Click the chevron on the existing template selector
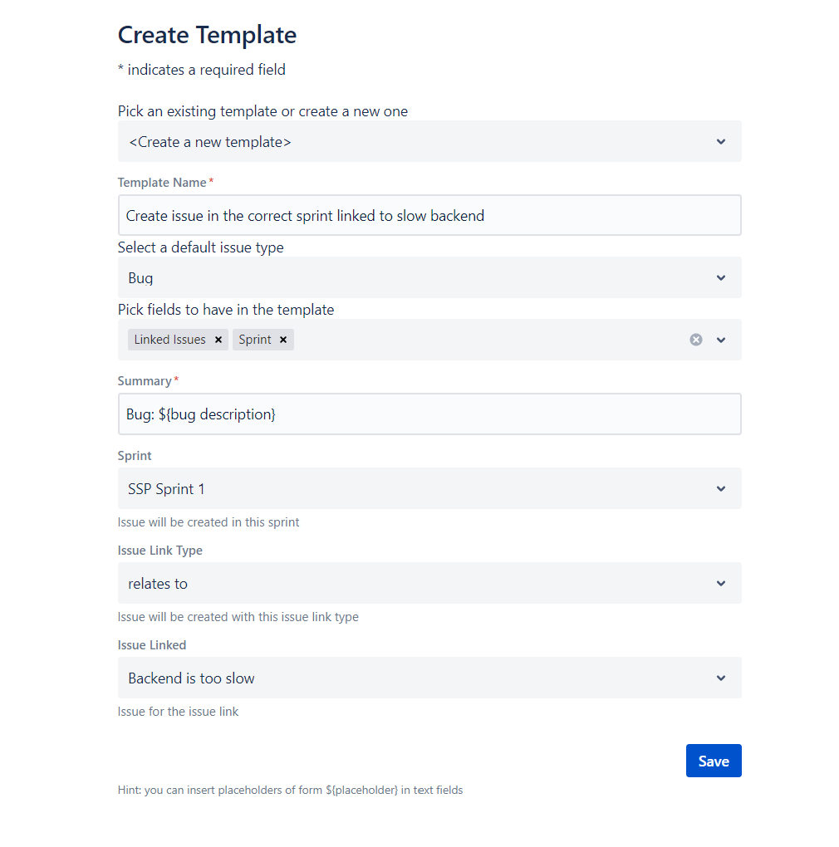The width and height of the screenshot is (839, 847). coord(721,141)
